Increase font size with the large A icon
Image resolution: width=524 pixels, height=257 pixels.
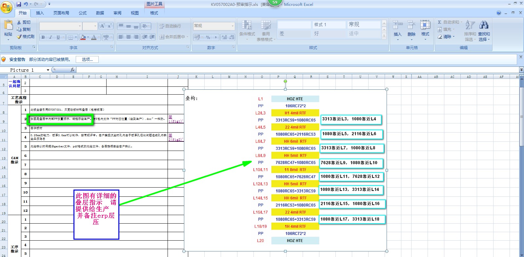(x=102, y=26)
